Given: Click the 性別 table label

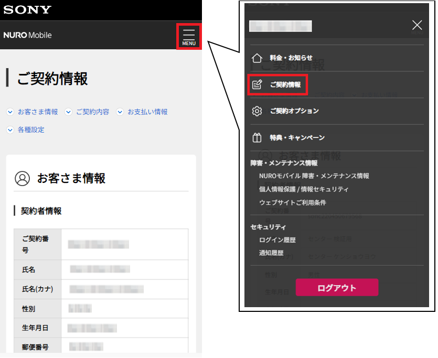Looking at the screenshot, I should [x=28, y=309].
